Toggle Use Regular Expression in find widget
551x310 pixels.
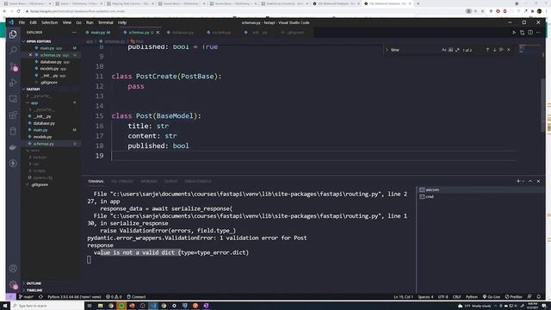pyautogui.click(x=457, y=50)
